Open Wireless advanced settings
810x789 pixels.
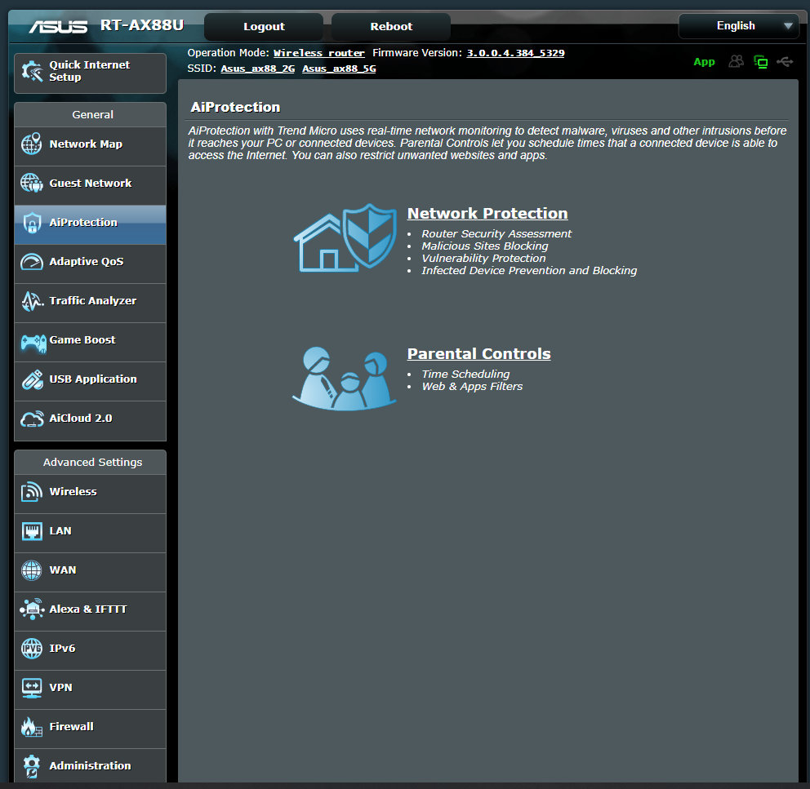[x=90, y=494]
